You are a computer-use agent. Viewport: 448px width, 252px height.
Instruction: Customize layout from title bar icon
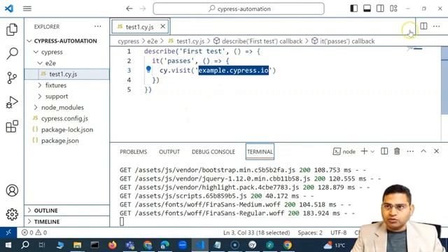[x=393, y=8]
